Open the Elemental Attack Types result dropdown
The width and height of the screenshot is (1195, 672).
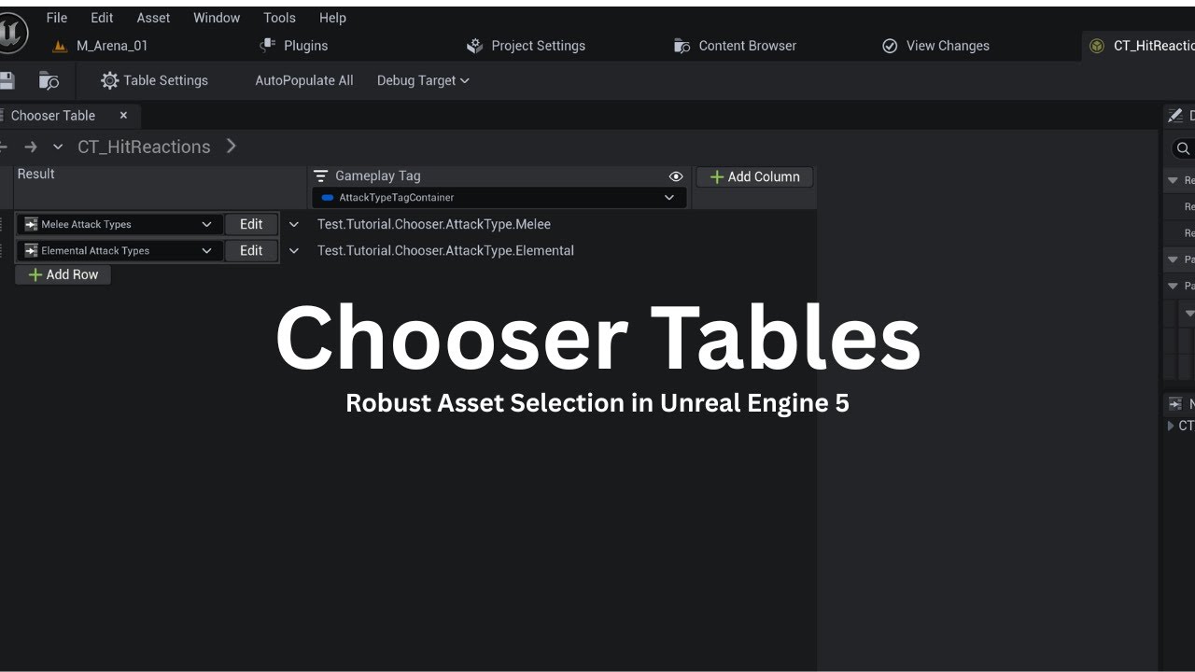pyautogui.click(x=119, y=250)
